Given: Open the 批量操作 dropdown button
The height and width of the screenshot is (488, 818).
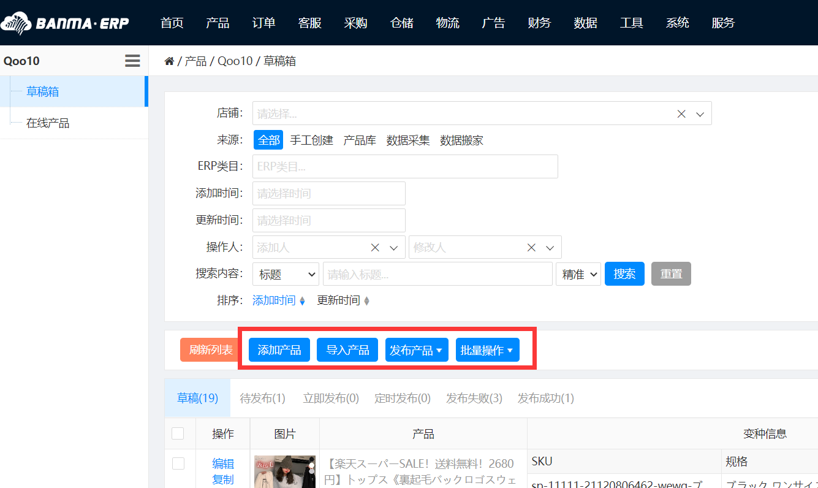Looking at the screenshot, I should point(487,350).
